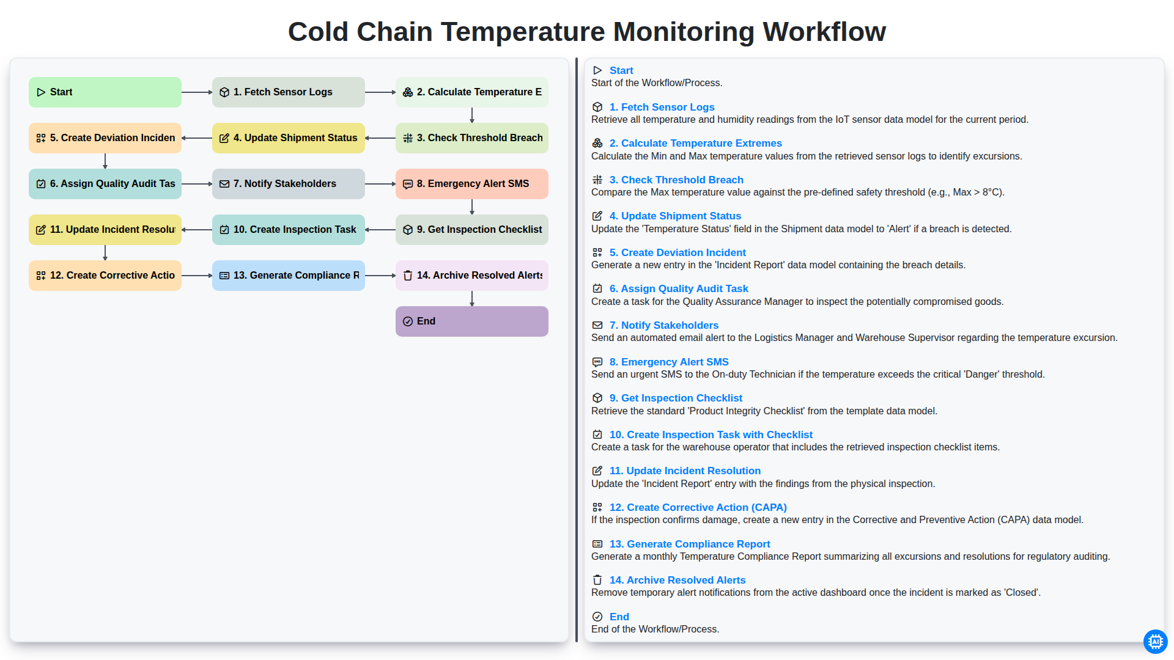Open the Create Corrective Action (CAPA) link
Image resolution: width=1174 pixels, height=660 pixels.
pos(698,507)
